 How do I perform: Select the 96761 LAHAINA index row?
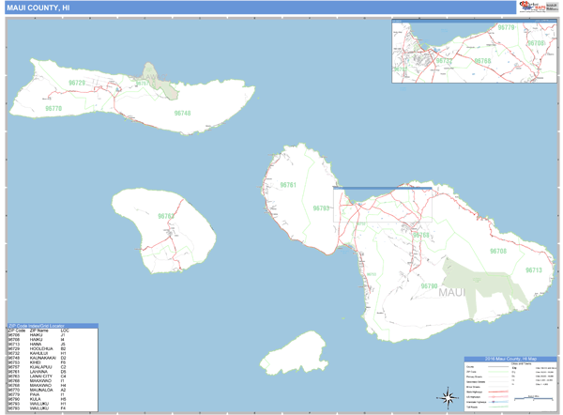38,372
